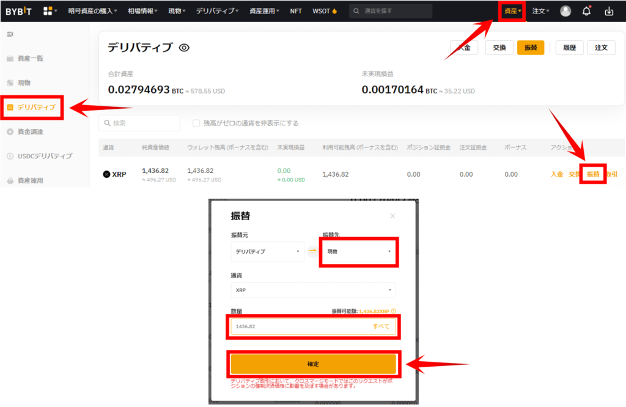
Task: Click the download app icon
Action: (609, 11)
